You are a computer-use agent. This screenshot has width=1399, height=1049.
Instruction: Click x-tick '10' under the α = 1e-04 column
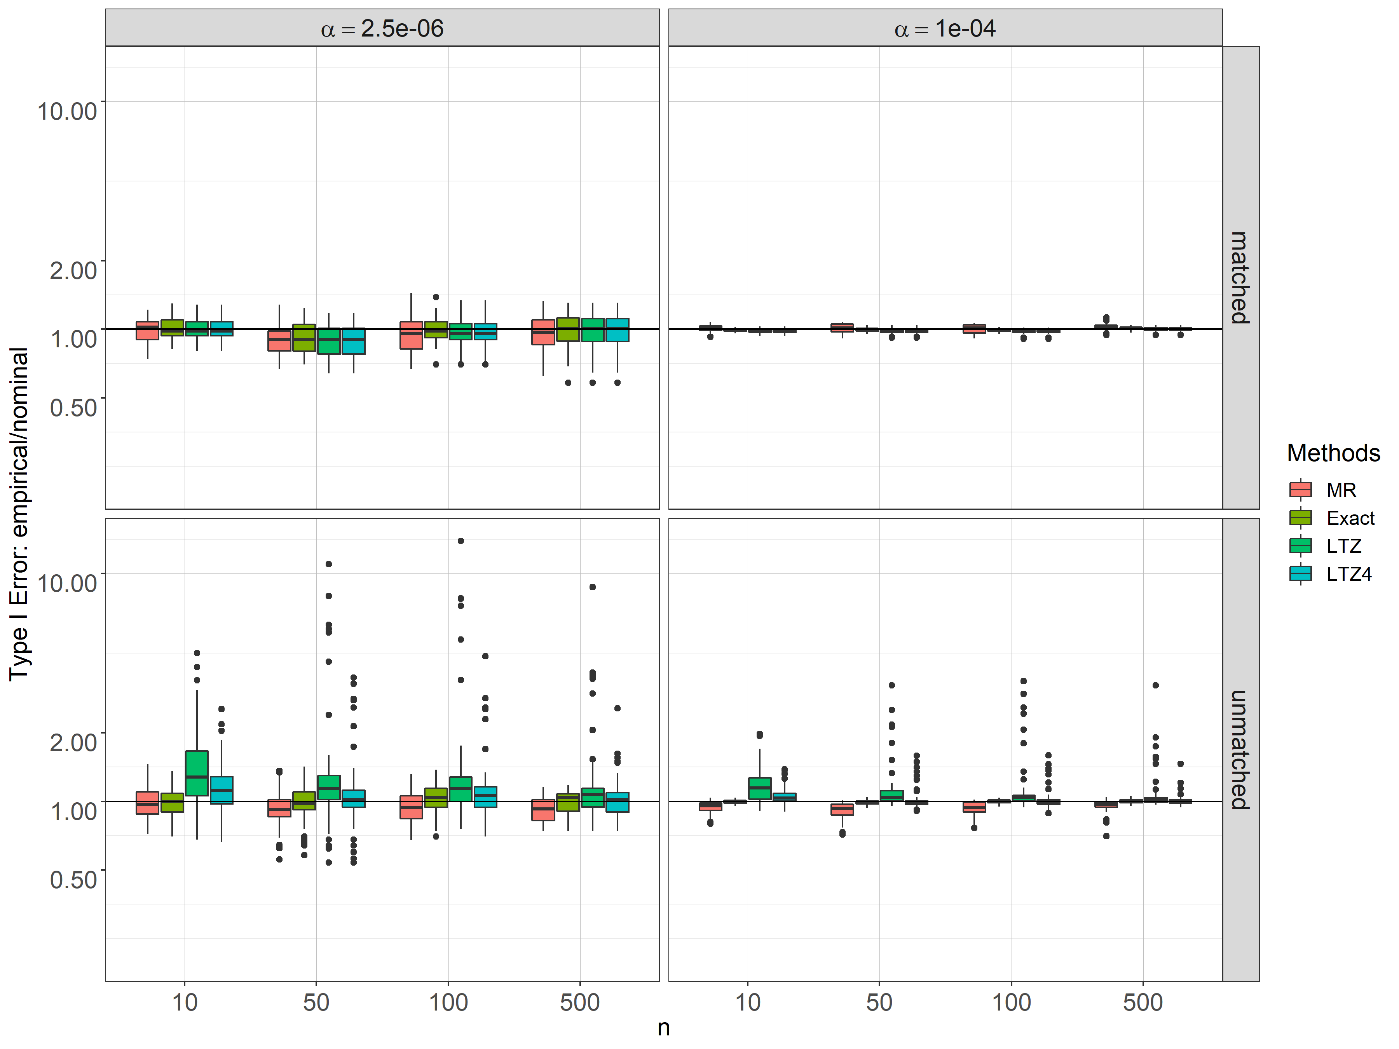click(748, 1002)
